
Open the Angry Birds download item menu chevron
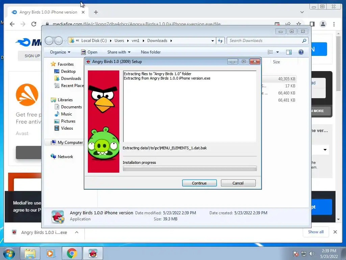(77, 232)
